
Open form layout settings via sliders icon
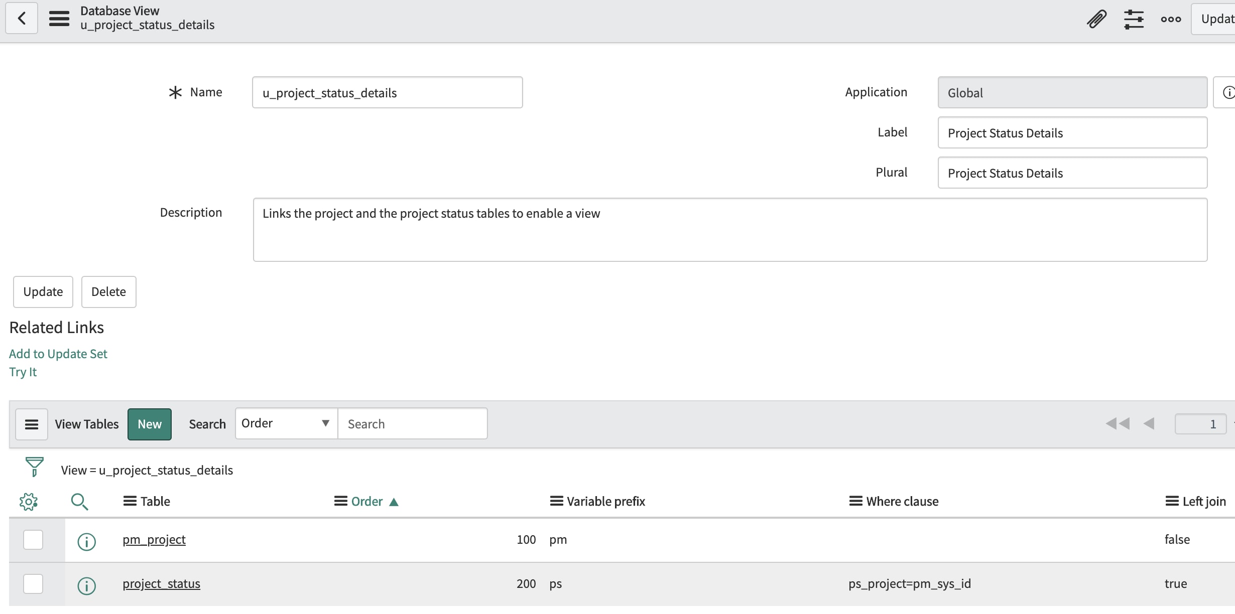1134,19
